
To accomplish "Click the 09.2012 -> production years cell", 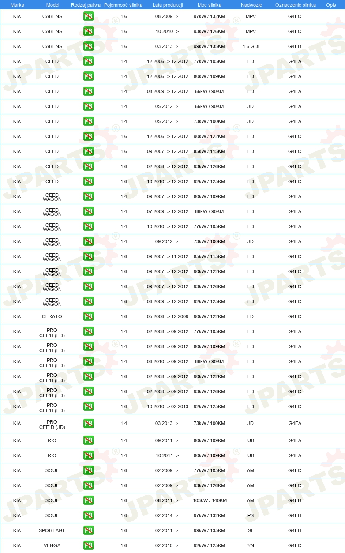I will point(167,241).
